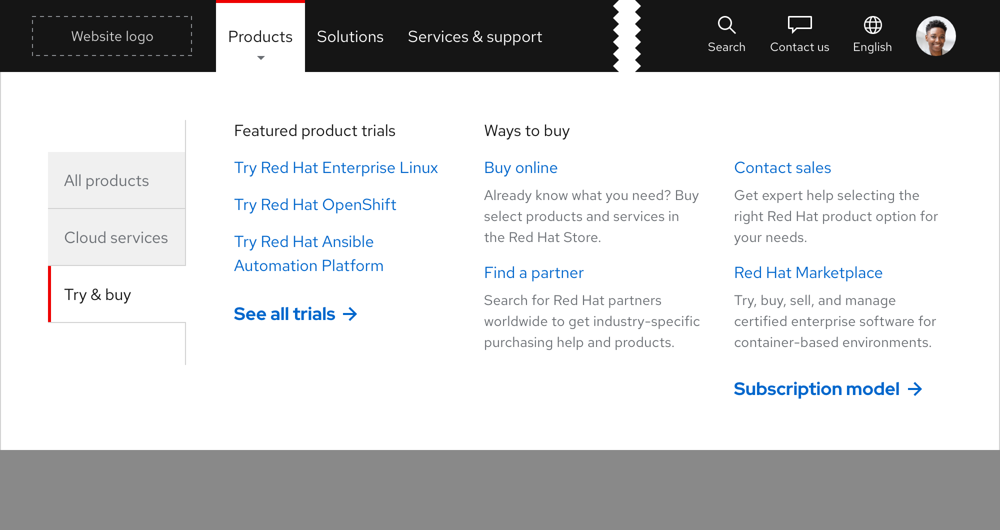1000x530 pixels.
Task: Click the Subscription model arrow icon
Action: [x=915, y=389]
